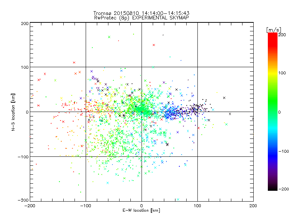Click the N-S axis tick label '100'
The image size is (298, 224).
tap(25, 67)
